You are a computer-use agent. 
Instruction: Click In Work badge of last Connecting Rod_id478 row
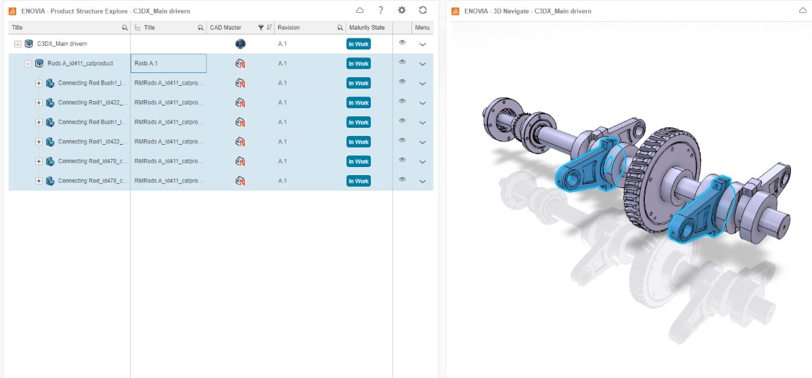[x=359, y=181]
